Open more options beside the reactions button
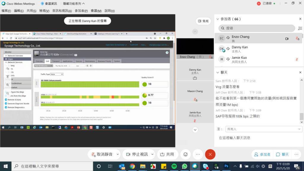This screenshot has width=304, height=171. click(198, 154)
